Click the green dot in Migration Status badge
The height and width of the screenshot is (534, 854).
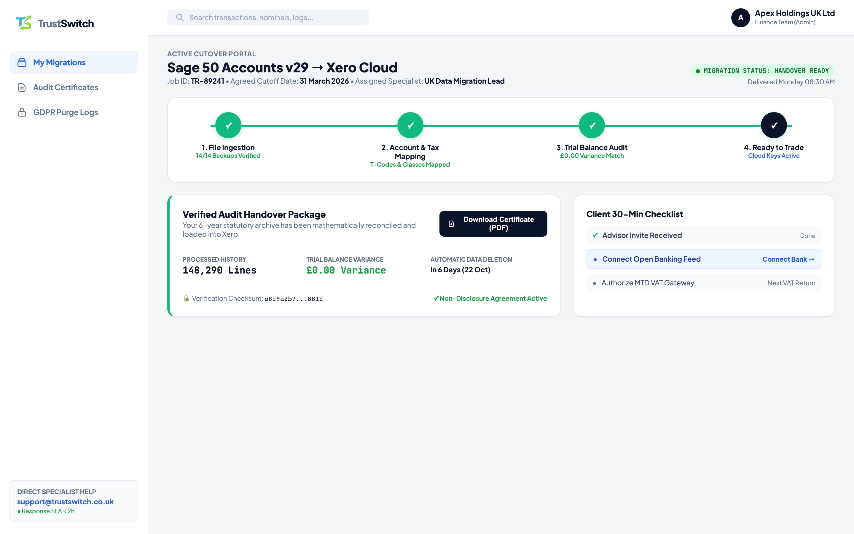pos(698,71)
